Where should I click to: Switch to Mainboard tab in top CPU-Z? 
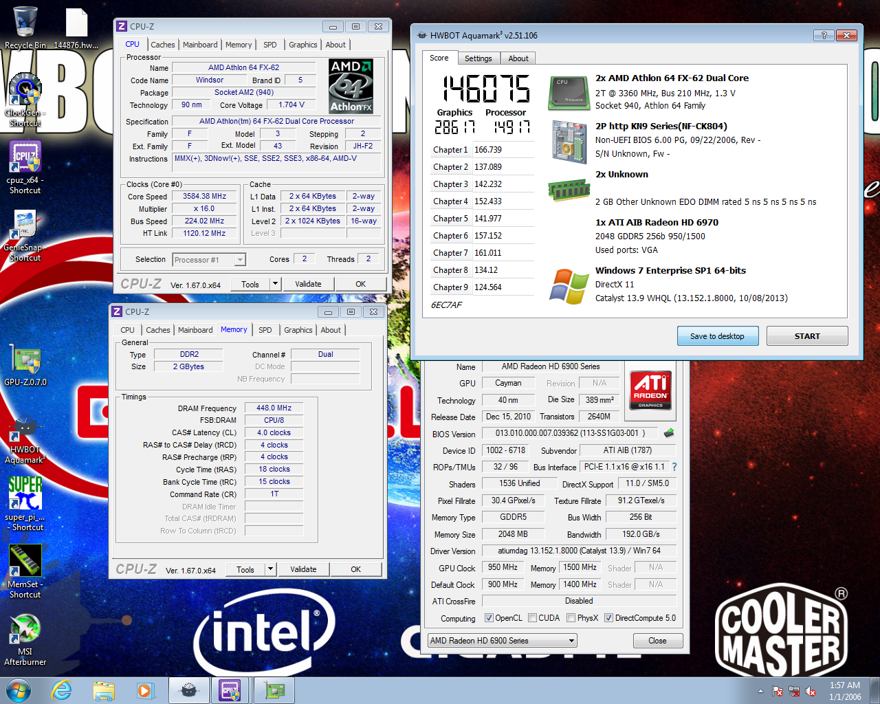coord(200,45)
